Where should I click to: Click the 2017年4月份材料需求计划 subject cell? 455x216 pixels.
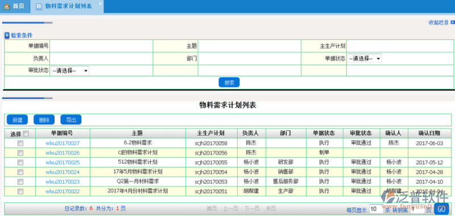pos(138,191)
